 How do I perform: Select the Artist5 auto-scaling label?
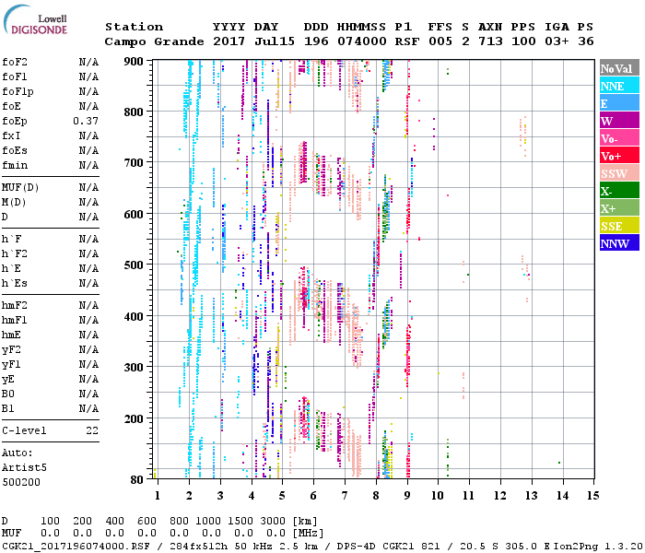click(20, 467)
